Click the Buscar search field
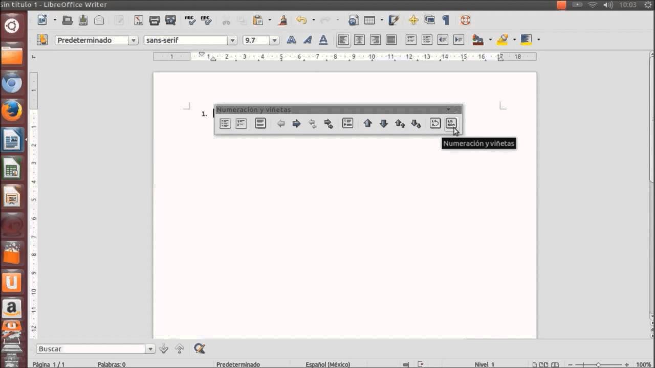This screenshot has height=368, width=655. coord(91,349)
